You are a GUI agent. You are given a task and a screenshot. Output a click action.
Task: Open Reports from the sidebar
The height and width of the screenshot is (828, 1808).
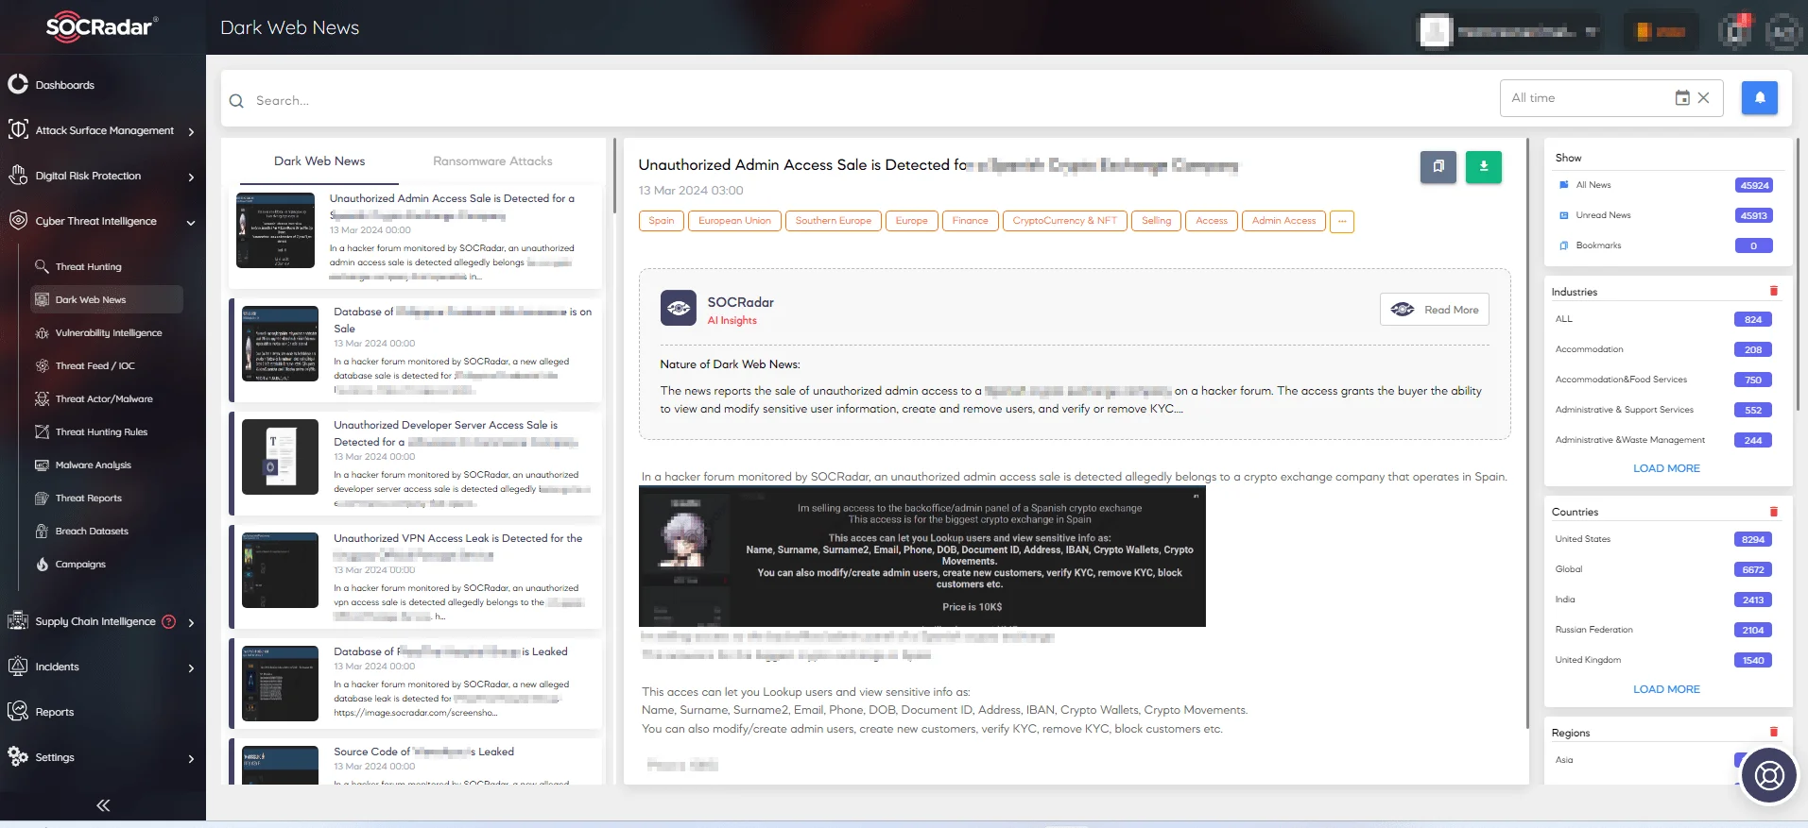54,712
